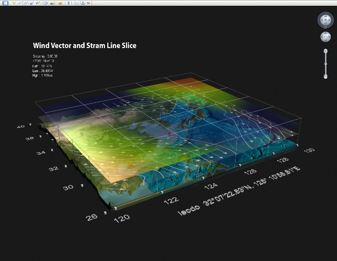Select the Add Polygon tool

pyautogui.click(x=20, y=3)
